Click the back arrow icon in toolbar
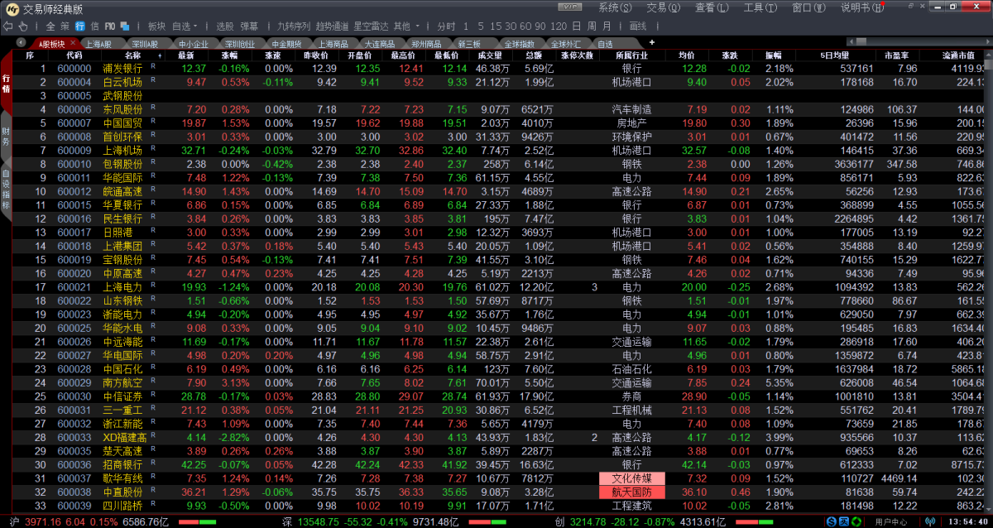This screenshot has width=993, height=528. [x=8, y=26]
